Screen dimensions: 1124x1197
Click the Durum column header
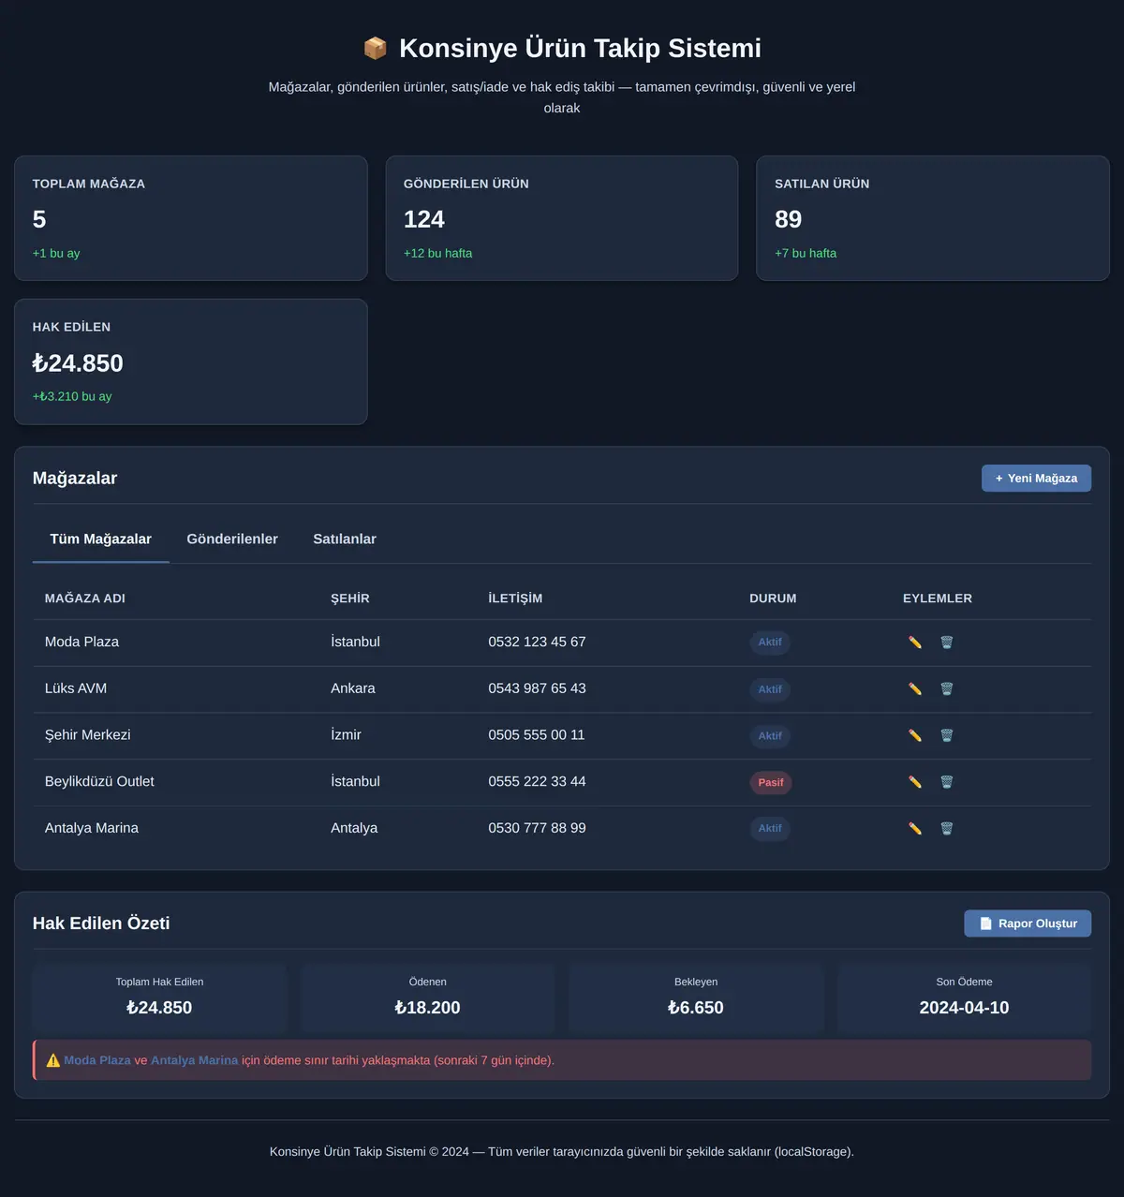(x=773, y=598)
